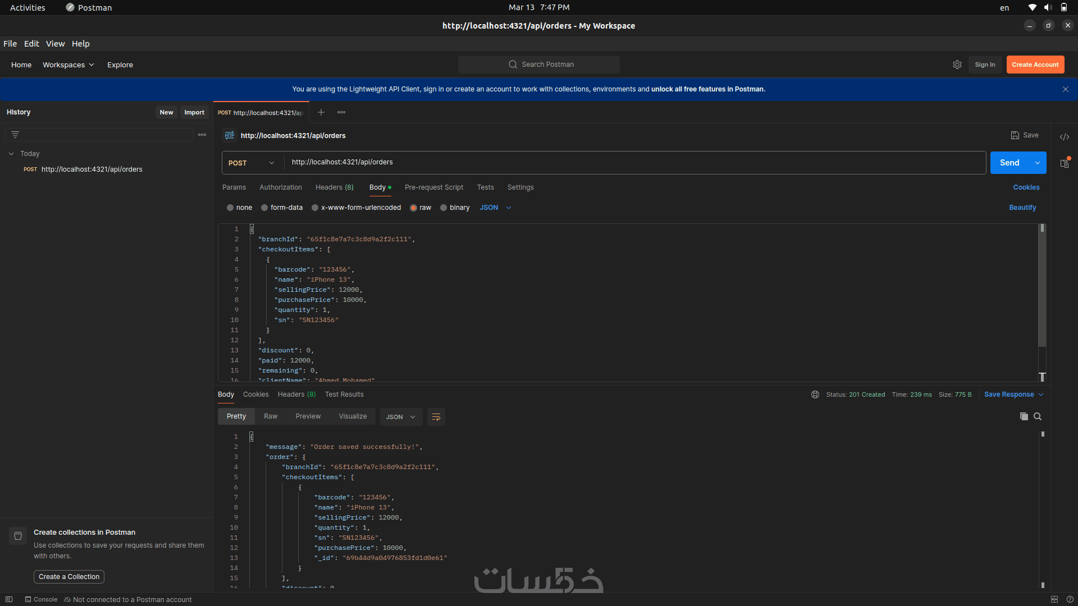Click the network globe icon near status
The height and width of the screenshot is (606, 1078).
click(x=815, y=394)
